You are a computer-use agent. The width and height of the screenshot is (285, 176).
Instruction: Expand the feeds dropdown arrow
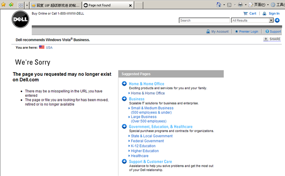pos(235,5)
